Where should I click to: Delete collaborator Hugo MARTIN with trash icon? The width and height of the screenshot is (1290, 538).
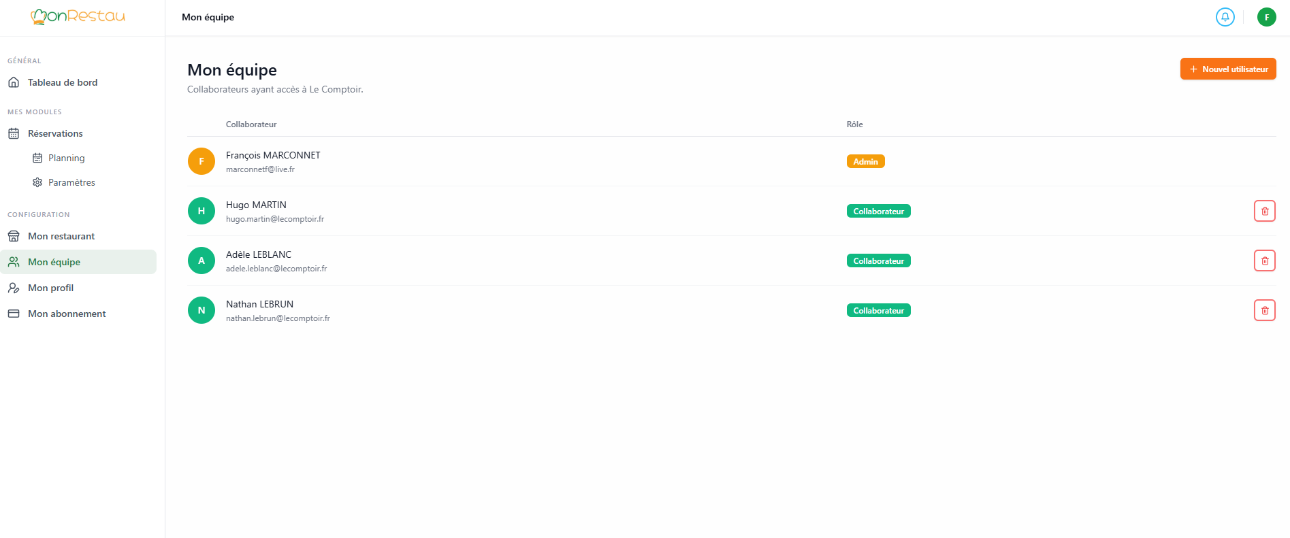pos(1265,211)
